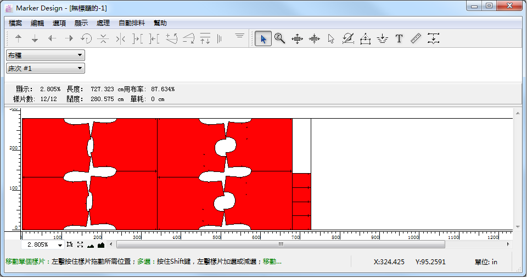Select the blue arrow pointer tool
This screenshot has height=278, width=527.
pos(263,39)
